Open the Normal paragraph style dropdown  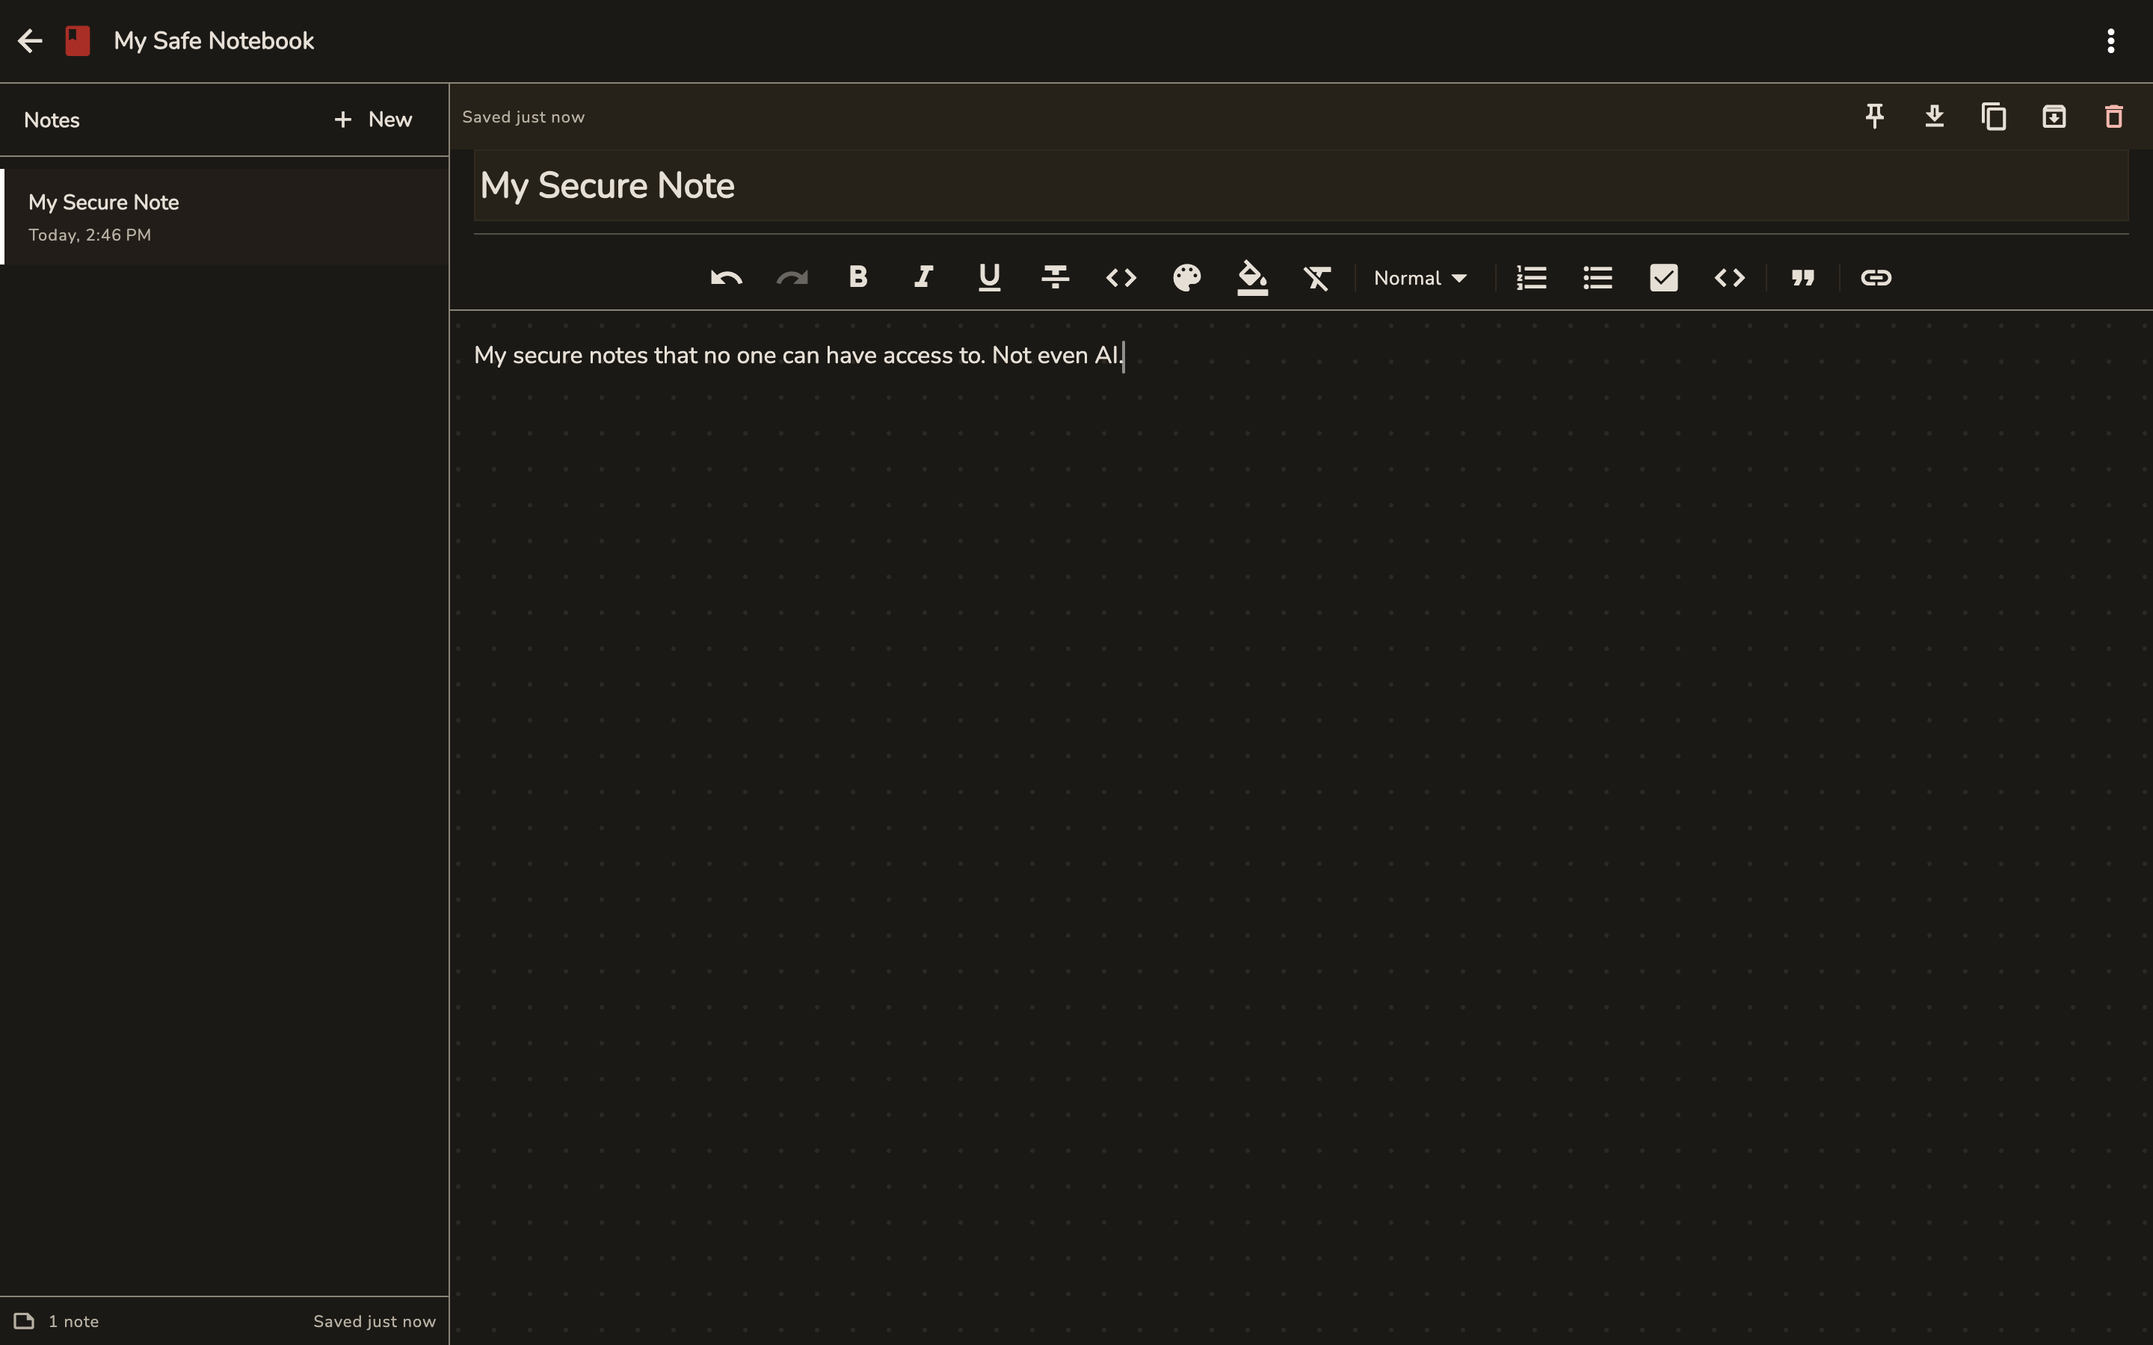[x=1419, y=277]
